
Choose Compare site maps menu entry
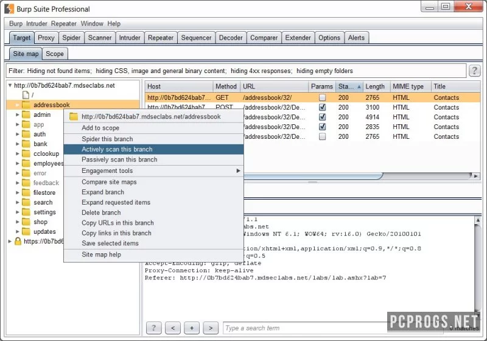[153, 182]
